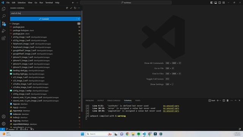Open Chrome from the taskbar

(x=128, y=134)
